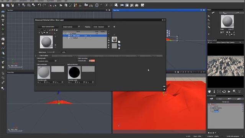Expand the lower Default layer node
This screenshot has width=245, height=138.
[69, 38]
